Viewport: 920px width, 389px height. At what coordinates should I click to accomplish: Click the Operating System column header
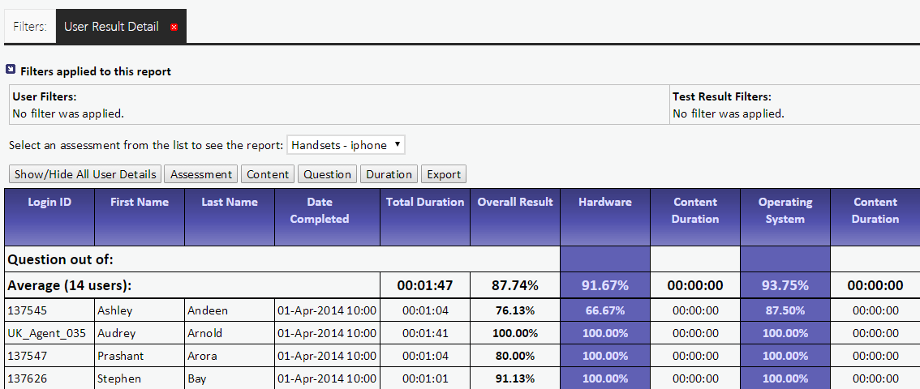click(785, 210)
